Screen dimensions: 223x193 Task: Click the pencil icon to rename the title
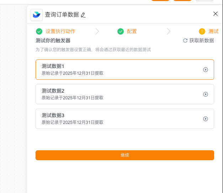pos(83,15)
